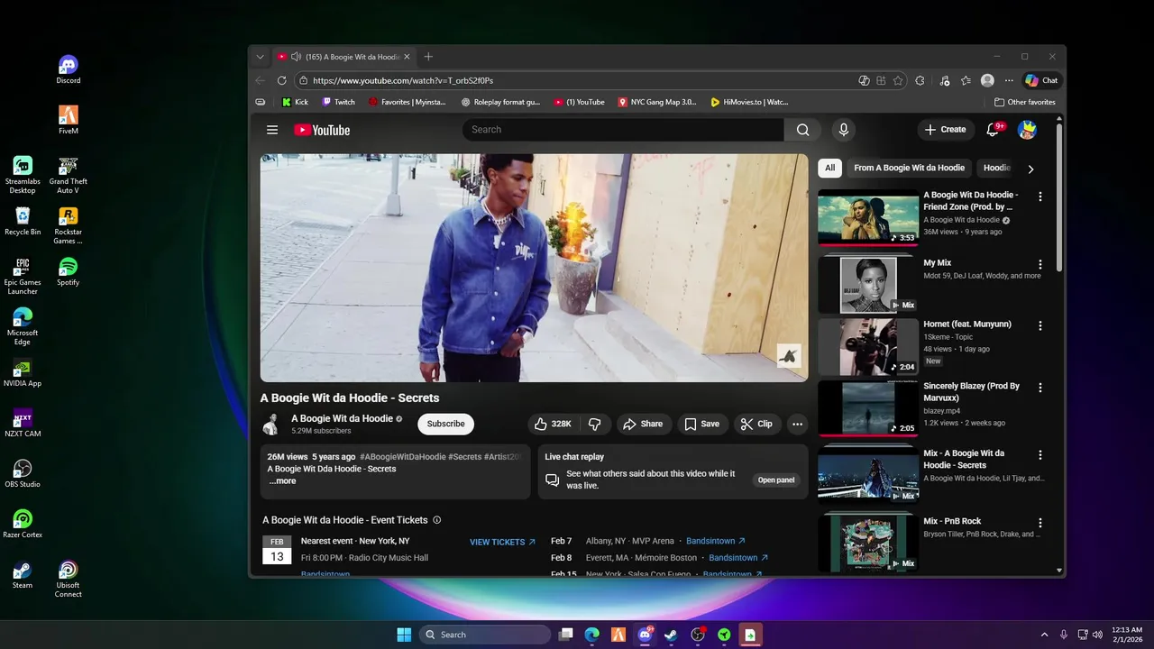The image size is (1154, 649).
Task: Dislike the Secrets video
Action: 595,424
